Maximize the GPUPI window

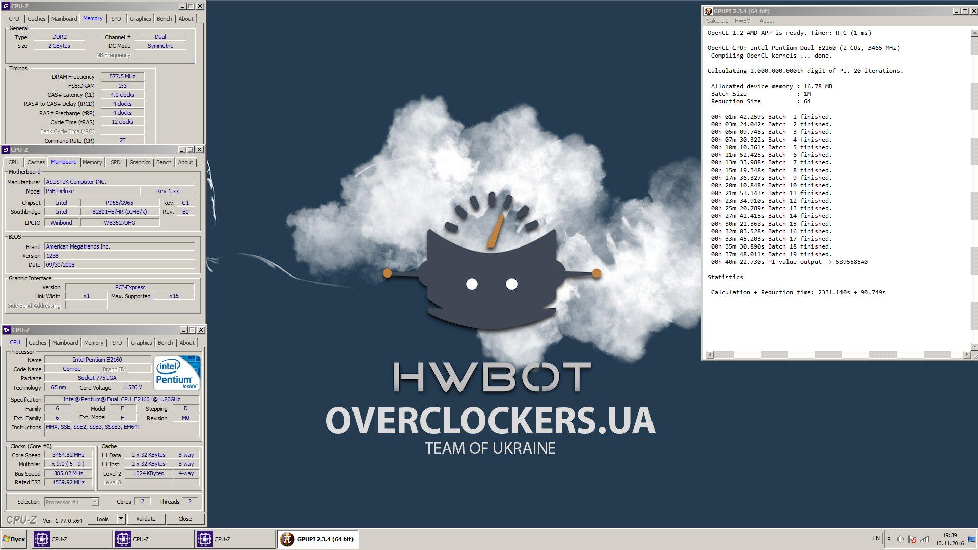[964, 11]
